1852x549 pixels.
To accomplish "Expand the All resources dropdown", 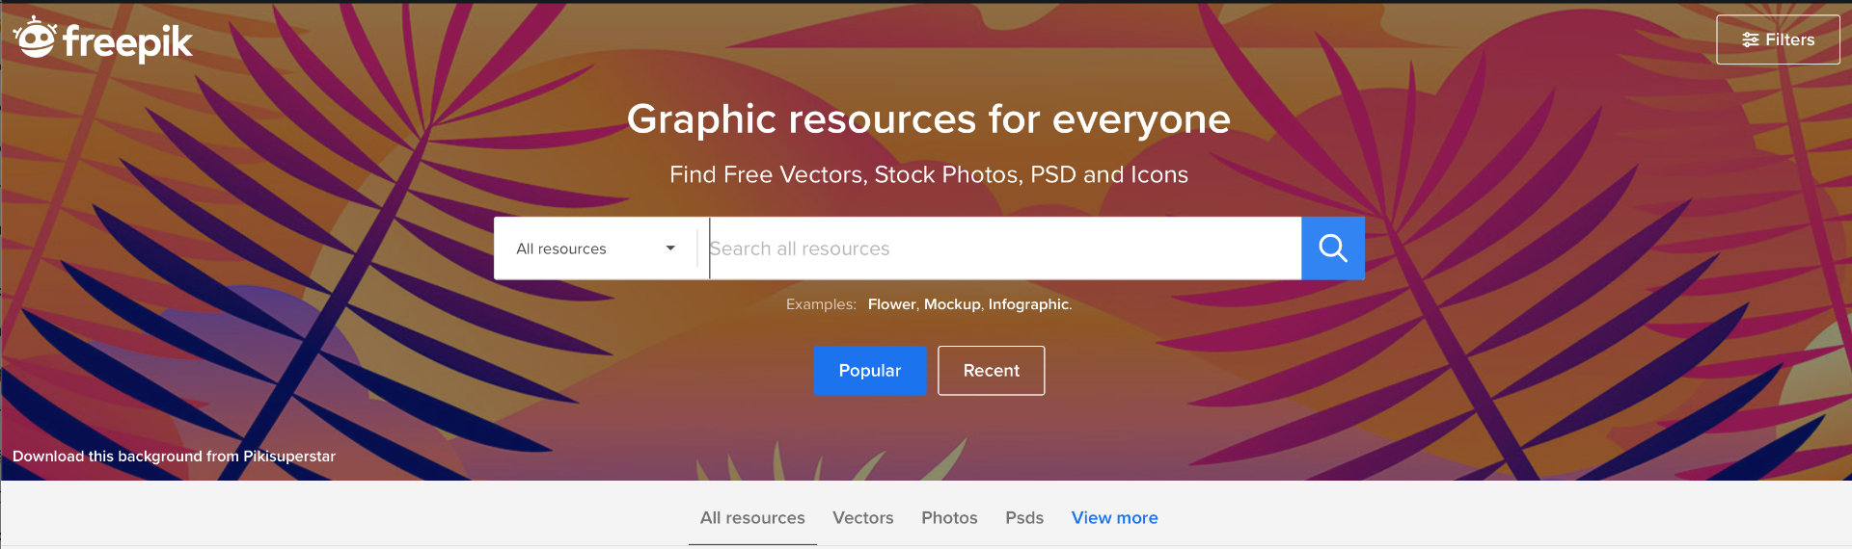I will tap(595, 248).
